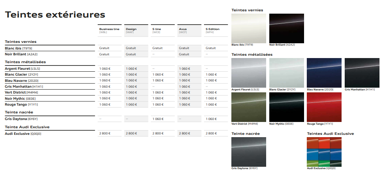
Task: Open the Audi Exclusive multicolor thumbnail
Action: click(x=324, y=152)
